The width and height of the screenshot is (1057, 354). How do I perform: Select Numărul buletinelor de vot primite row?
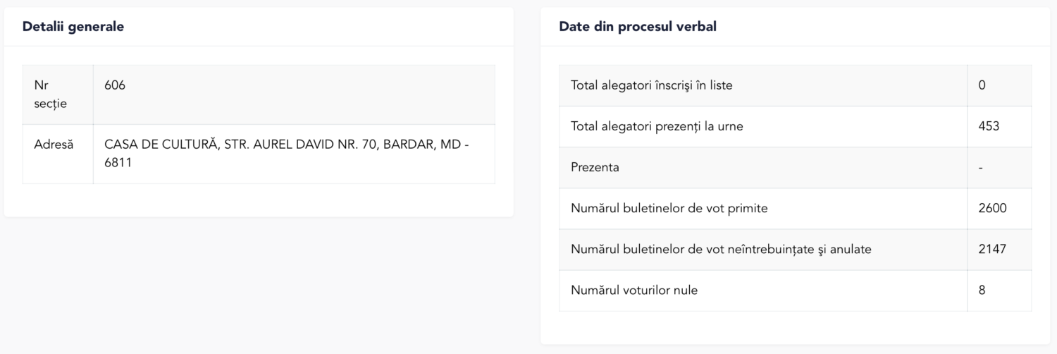[795, 208]
